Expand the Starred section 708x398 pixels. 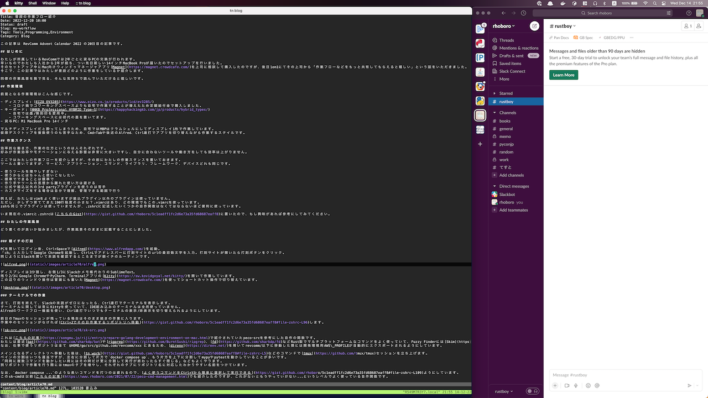tap(494, 93)
